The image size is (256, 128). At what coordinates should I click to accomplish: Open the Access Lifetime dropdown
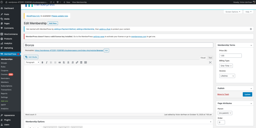[227, 76]
